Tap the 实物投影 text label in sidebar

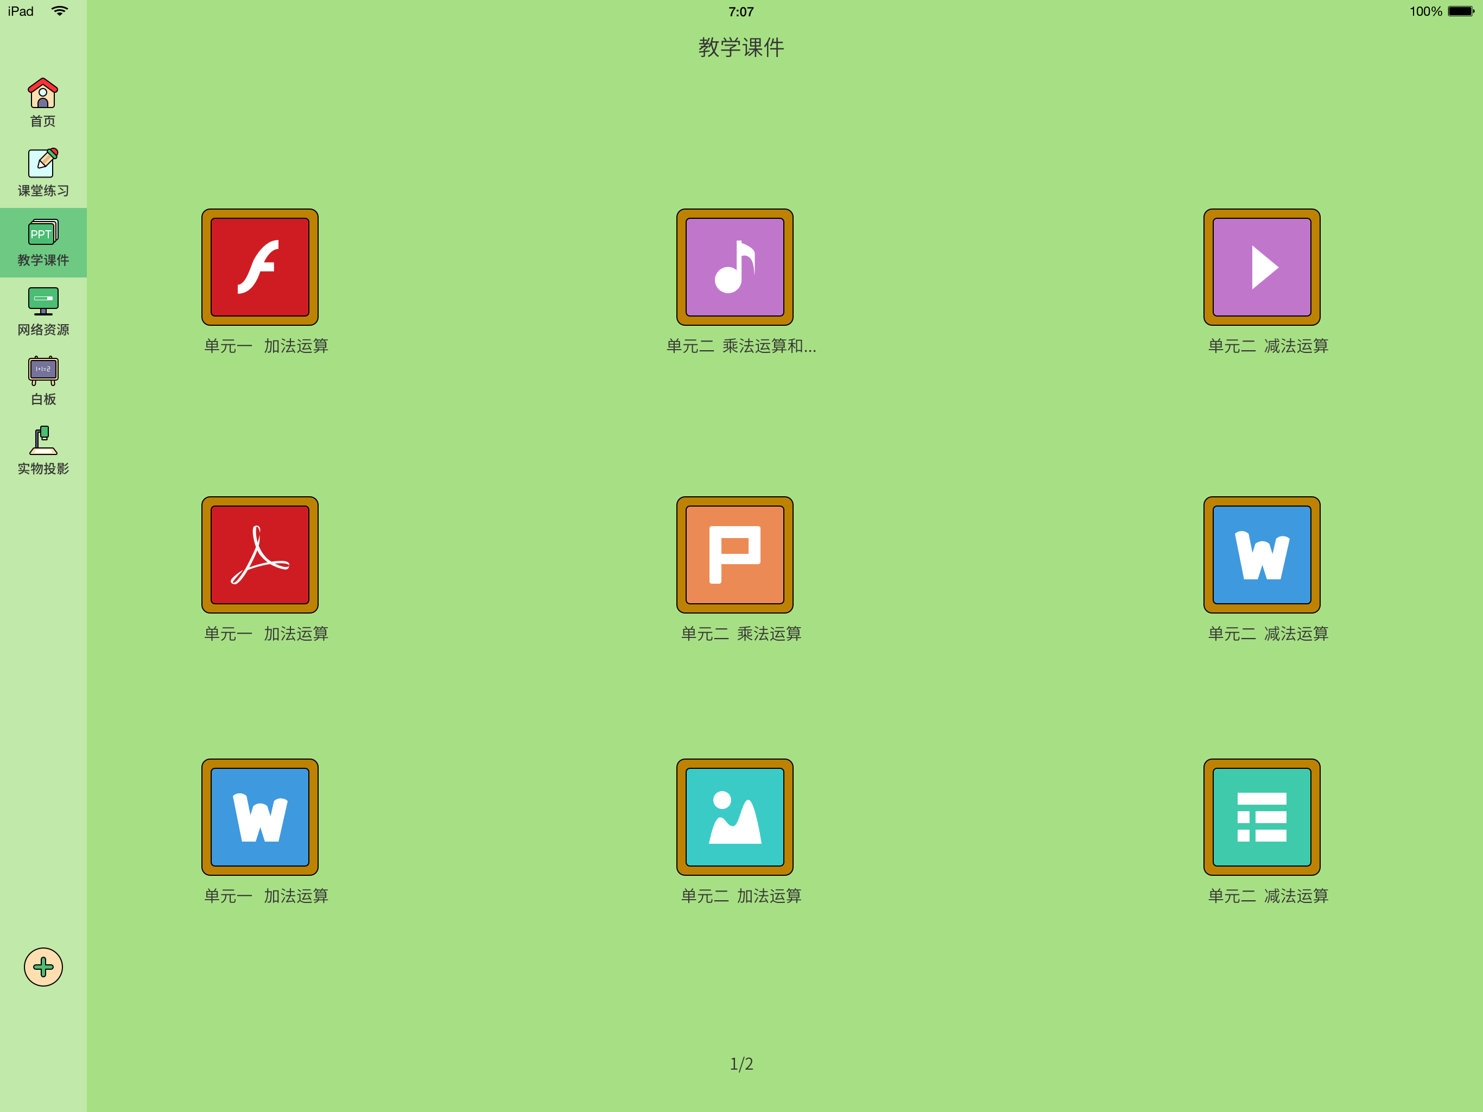click(x=43, y=468)
